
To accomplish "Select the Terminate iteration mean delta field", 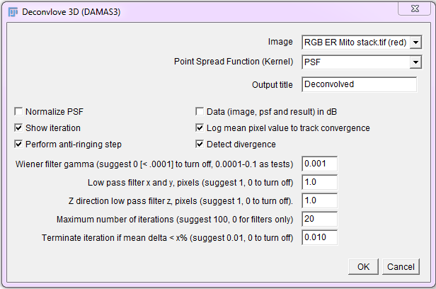I will [x=319, y=237].
